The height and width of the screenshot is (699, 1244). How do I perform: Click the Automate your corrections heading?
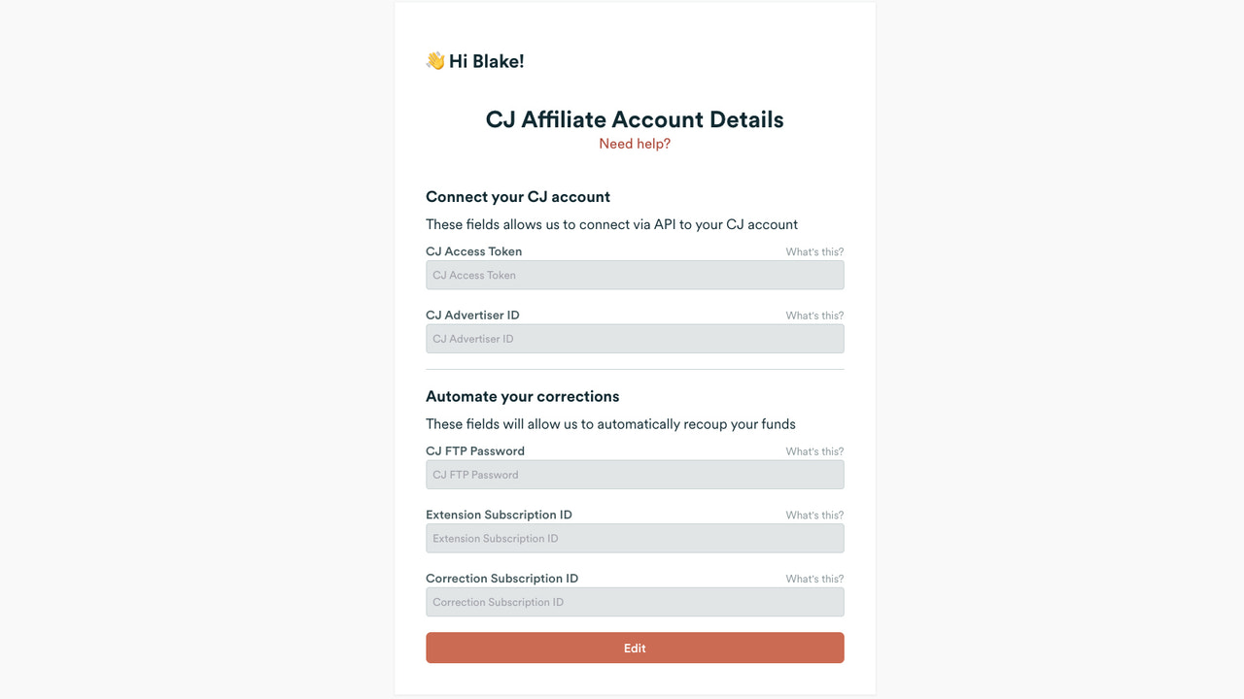click(523, 396)
